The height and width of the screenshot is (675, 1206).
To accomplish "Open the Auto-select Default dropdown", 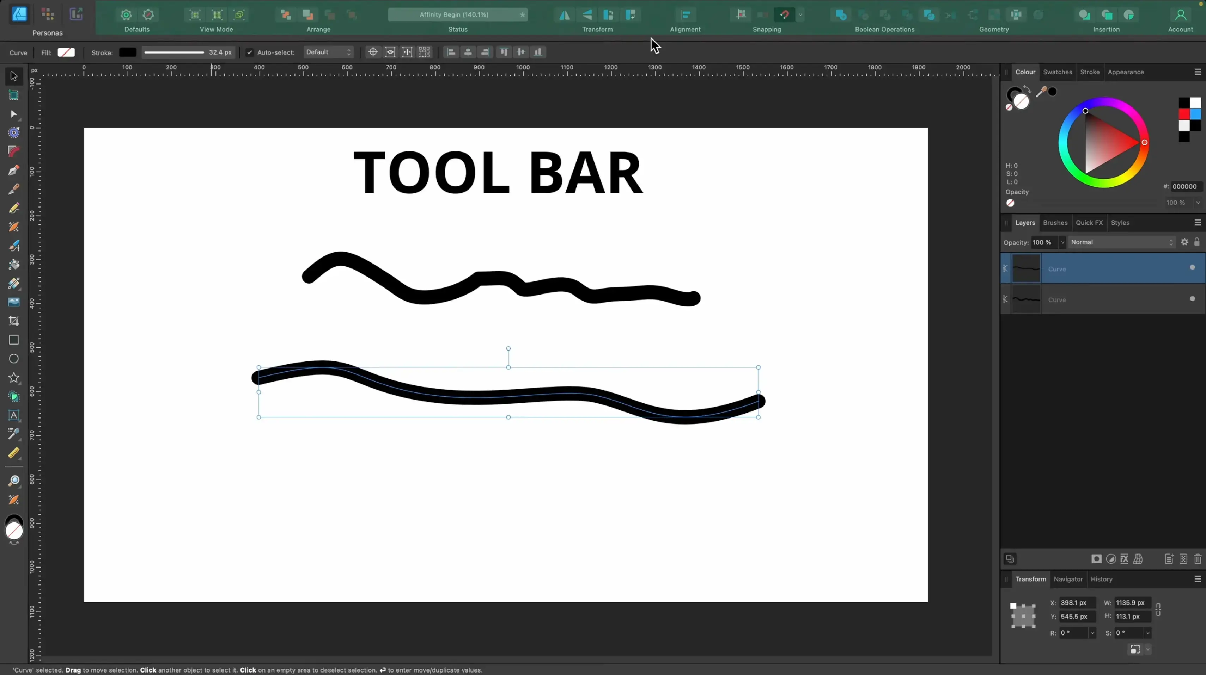I will [x=328, y=52].
